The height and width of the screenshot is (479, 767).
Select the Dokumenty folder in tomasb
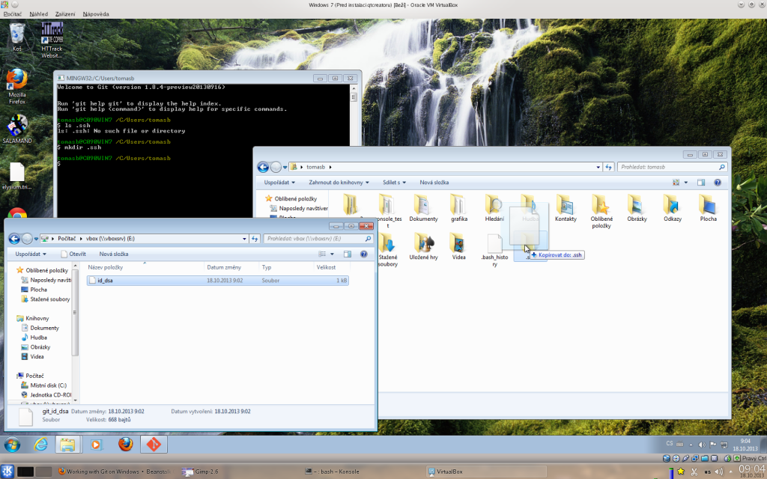click(x=423, y=208)
